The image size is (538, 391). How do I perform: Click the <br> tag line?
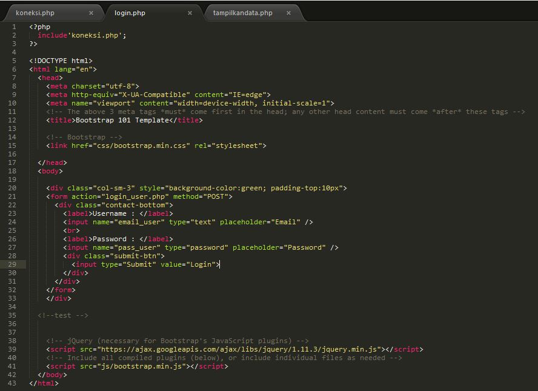71,231
